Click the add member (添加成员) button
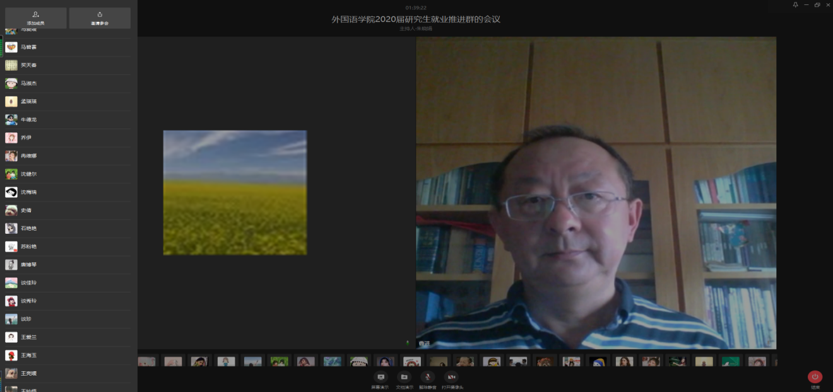Viewport: 833px width, 392px height. coord(35,18)
